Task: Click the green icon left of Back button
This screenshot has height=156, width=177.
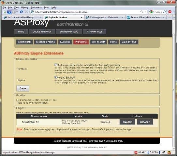Action: 4,12
